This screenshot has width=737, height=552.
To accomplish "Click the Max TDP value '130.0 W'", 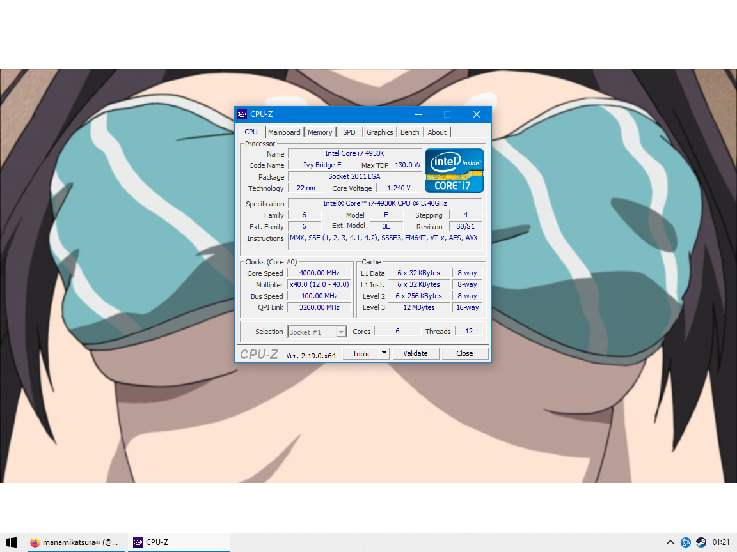I will [x=408, y=165].
